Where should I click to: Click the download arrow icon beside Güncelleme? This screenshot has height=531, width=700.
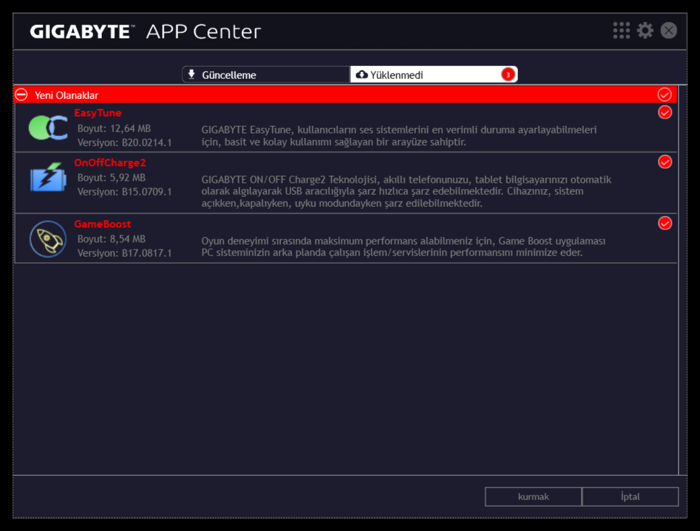(192, 74)
